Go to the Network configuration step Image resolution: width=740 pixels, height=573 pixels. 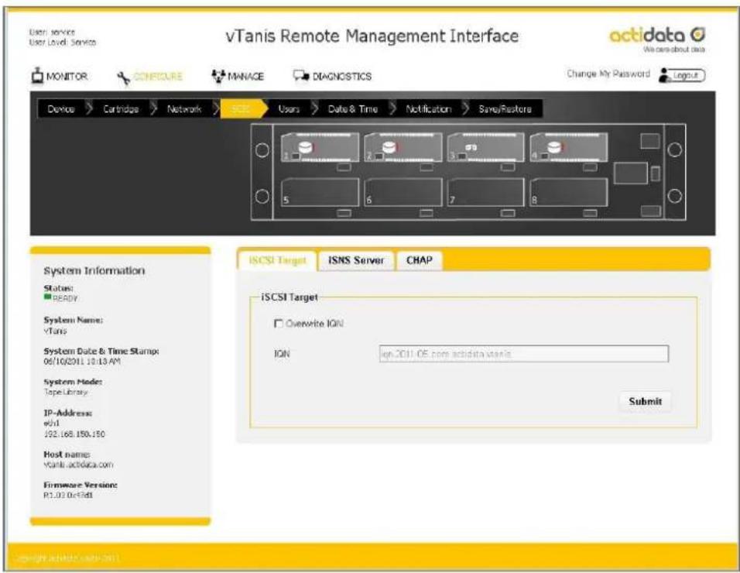click(184, 109)
